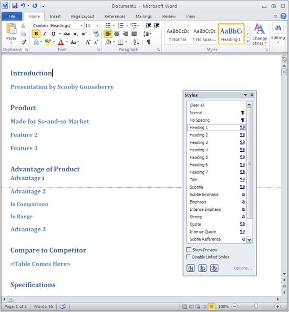Click zoom in plus button

click(x=277, y=306)
